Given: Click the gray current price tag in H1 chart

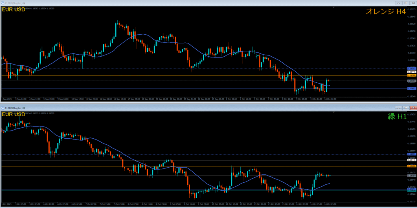Looking at the screenshot, I should pyautogui.click(x=411, y=176).
